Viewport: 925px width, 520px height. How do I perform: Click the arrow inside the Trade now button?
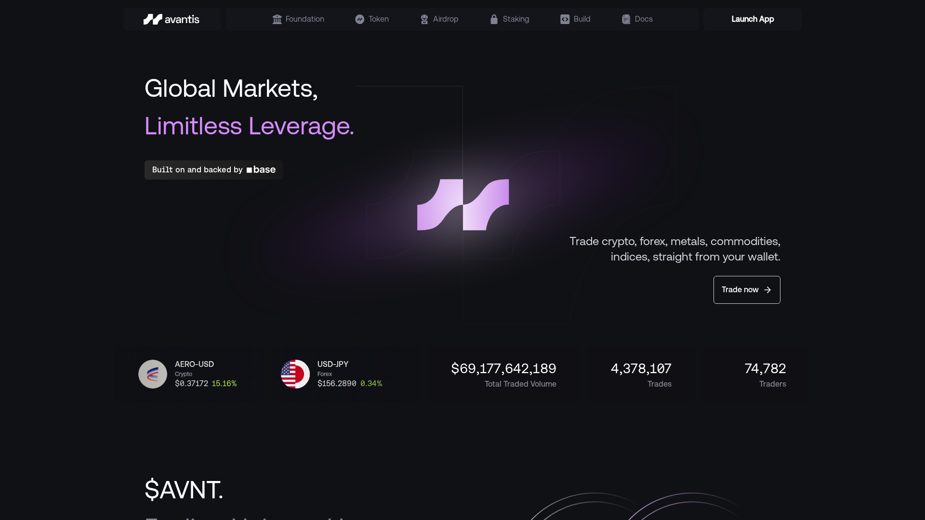pyautogui.click(x=767, y=290)
